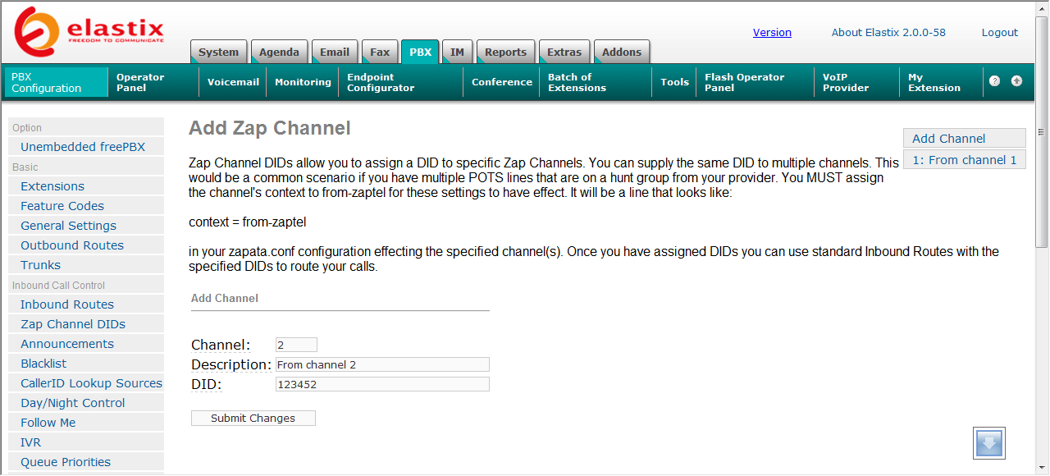Open Zap Channel DIDs
Viewport: 1050px width, 476px height.
point(86,324)
